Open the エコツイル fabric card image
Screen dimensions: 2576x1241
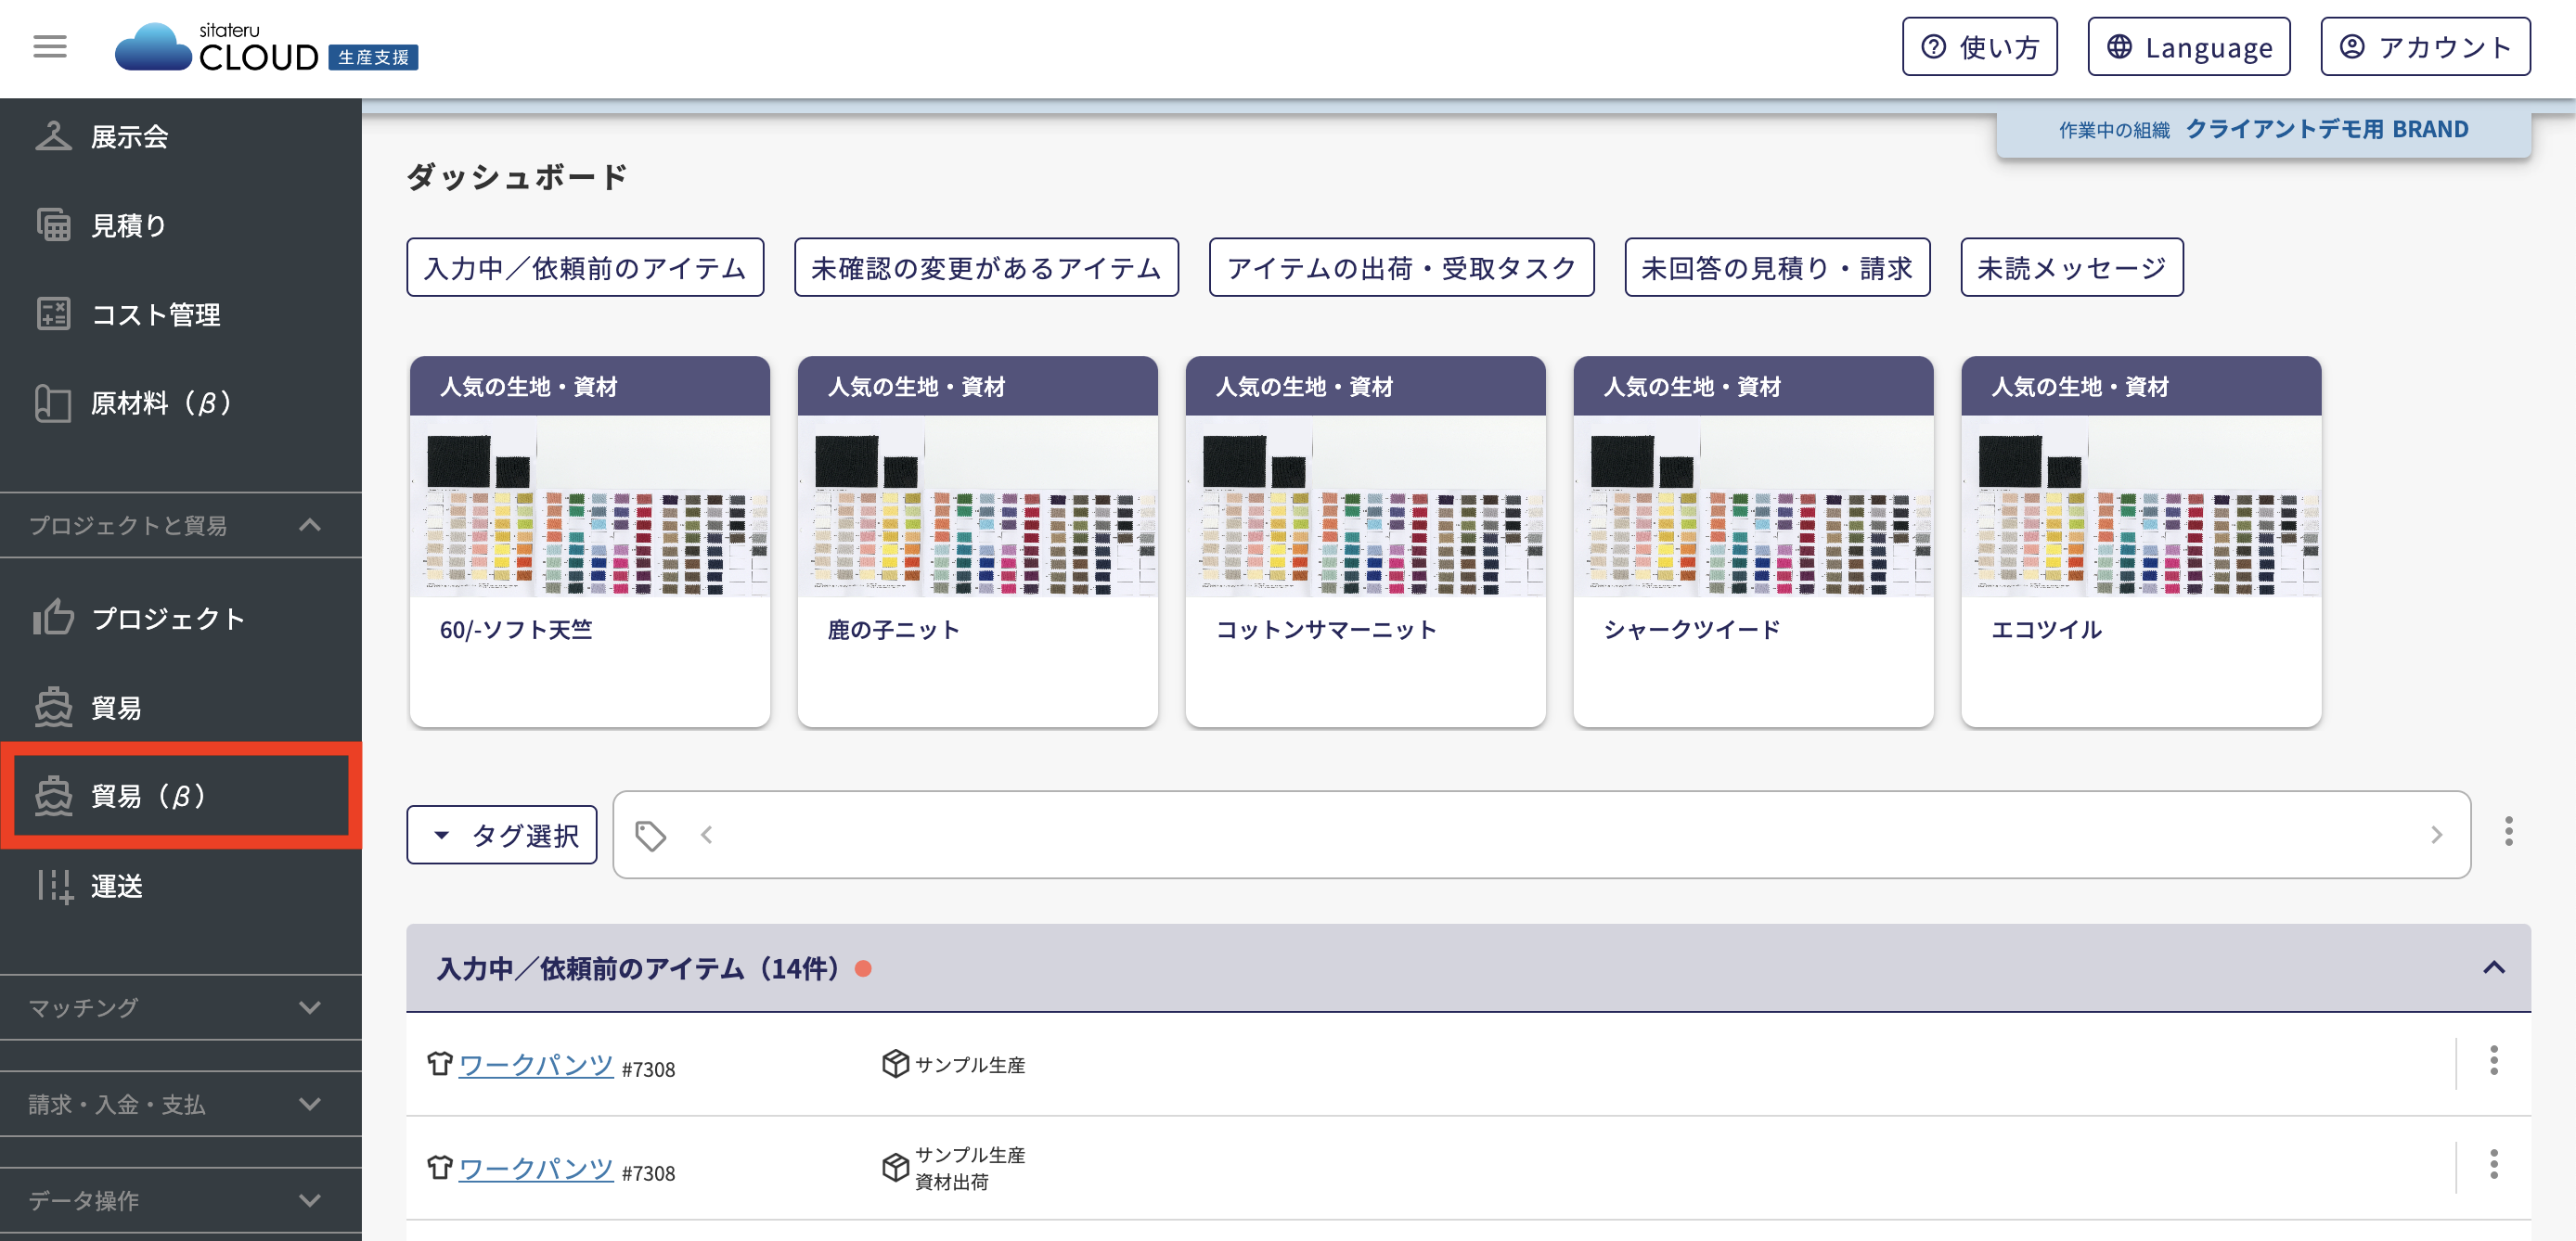click(2142, 505)
